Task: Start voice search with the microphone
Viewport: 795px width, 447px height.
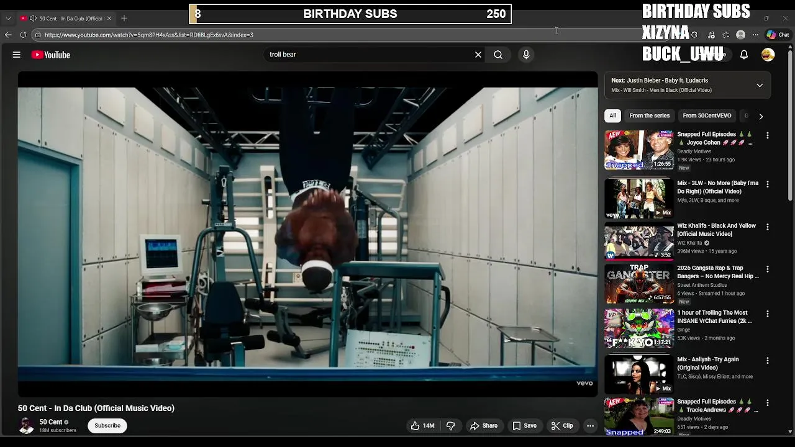Action: [x=526, y=55]
